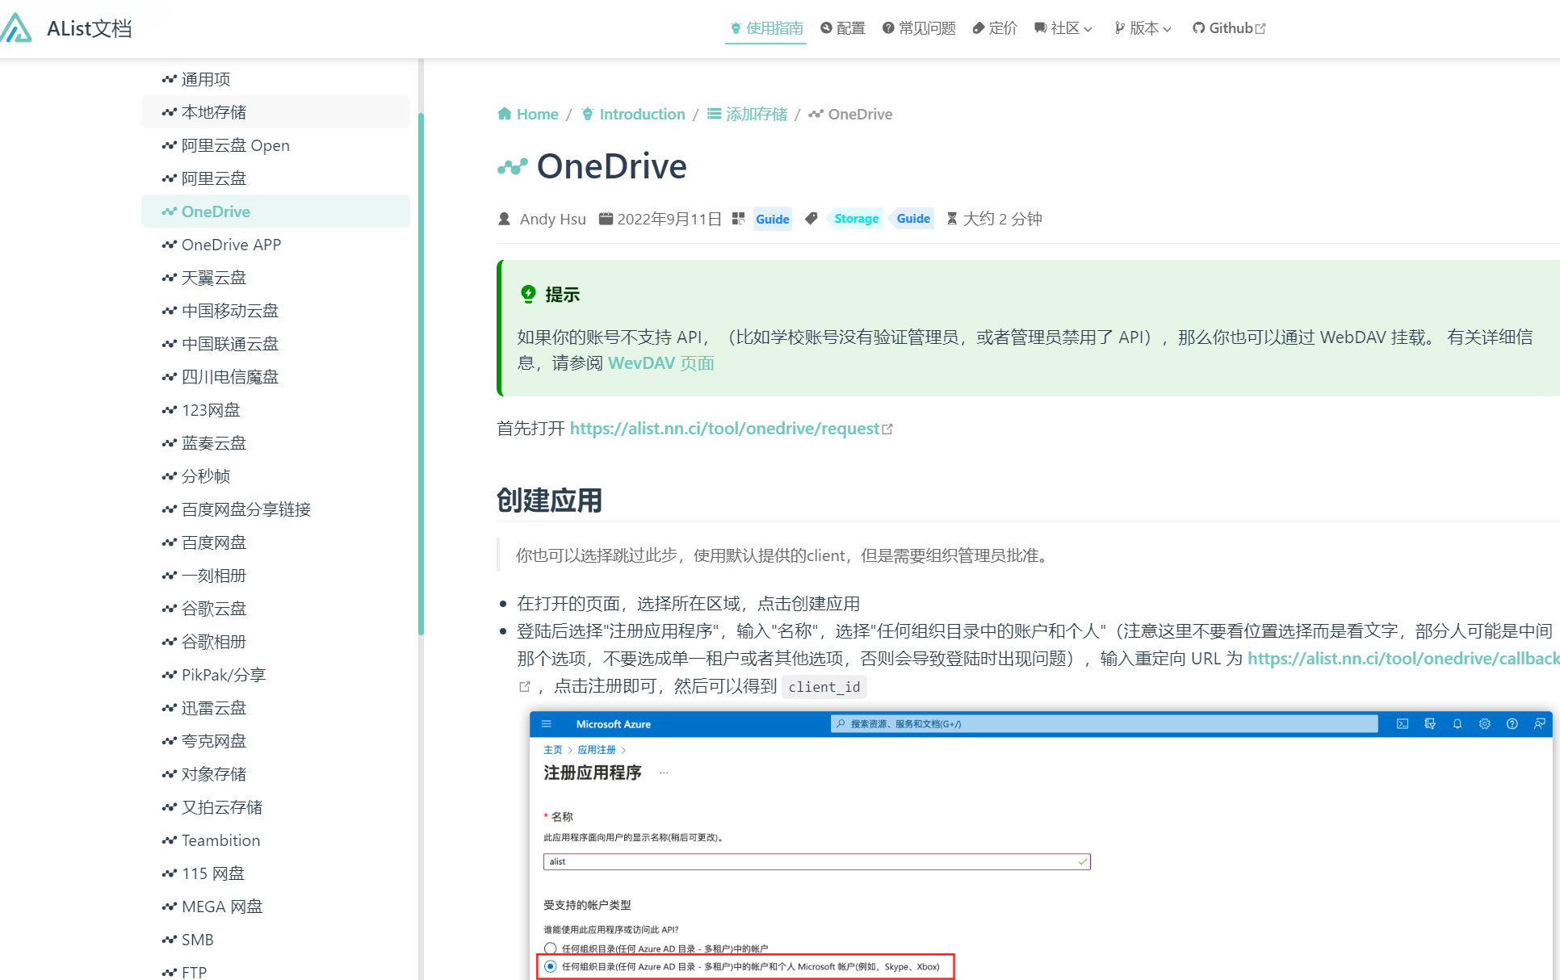
Task: Click 应用注册 breadcrumb in Azure image
Action: 596,750
